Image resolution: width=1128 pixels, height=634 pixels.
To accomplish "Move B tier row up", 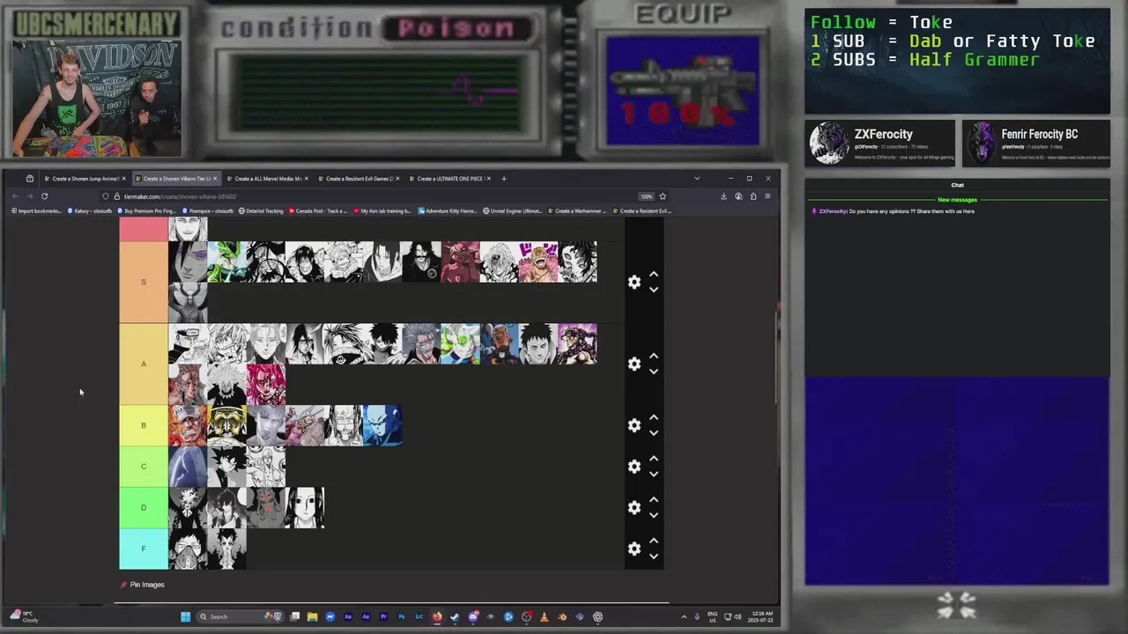I will coord(654,418).
